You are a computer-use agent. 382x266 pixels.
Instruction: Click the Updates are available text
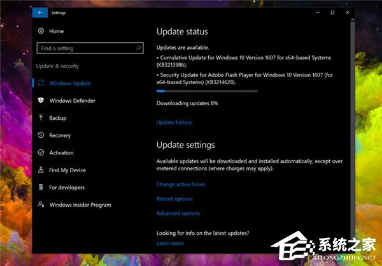point(183,48)
